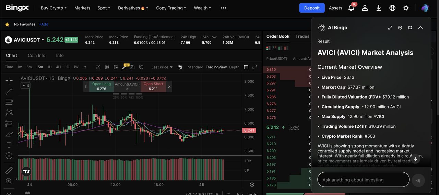Viewport: 439px width, 195px height.
Task: Switch chart to Standard view
Action: (195, 67)
